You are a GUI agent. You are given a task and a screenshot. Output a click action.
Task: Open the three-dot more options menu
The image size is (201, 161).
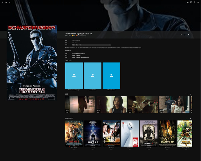click(x=192, y=35)
